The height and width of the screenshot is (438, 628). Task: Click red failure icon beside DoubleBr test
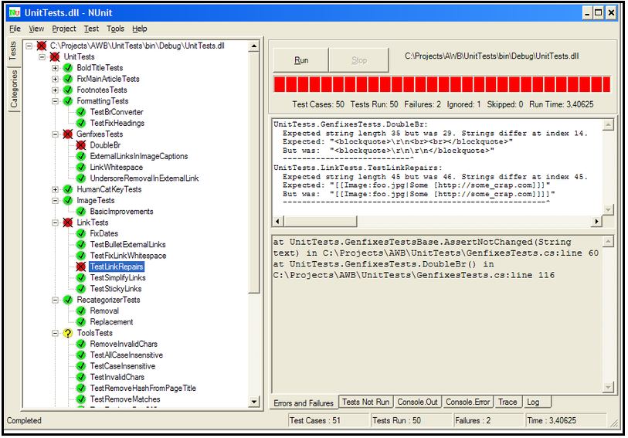(x=81, y=145)
